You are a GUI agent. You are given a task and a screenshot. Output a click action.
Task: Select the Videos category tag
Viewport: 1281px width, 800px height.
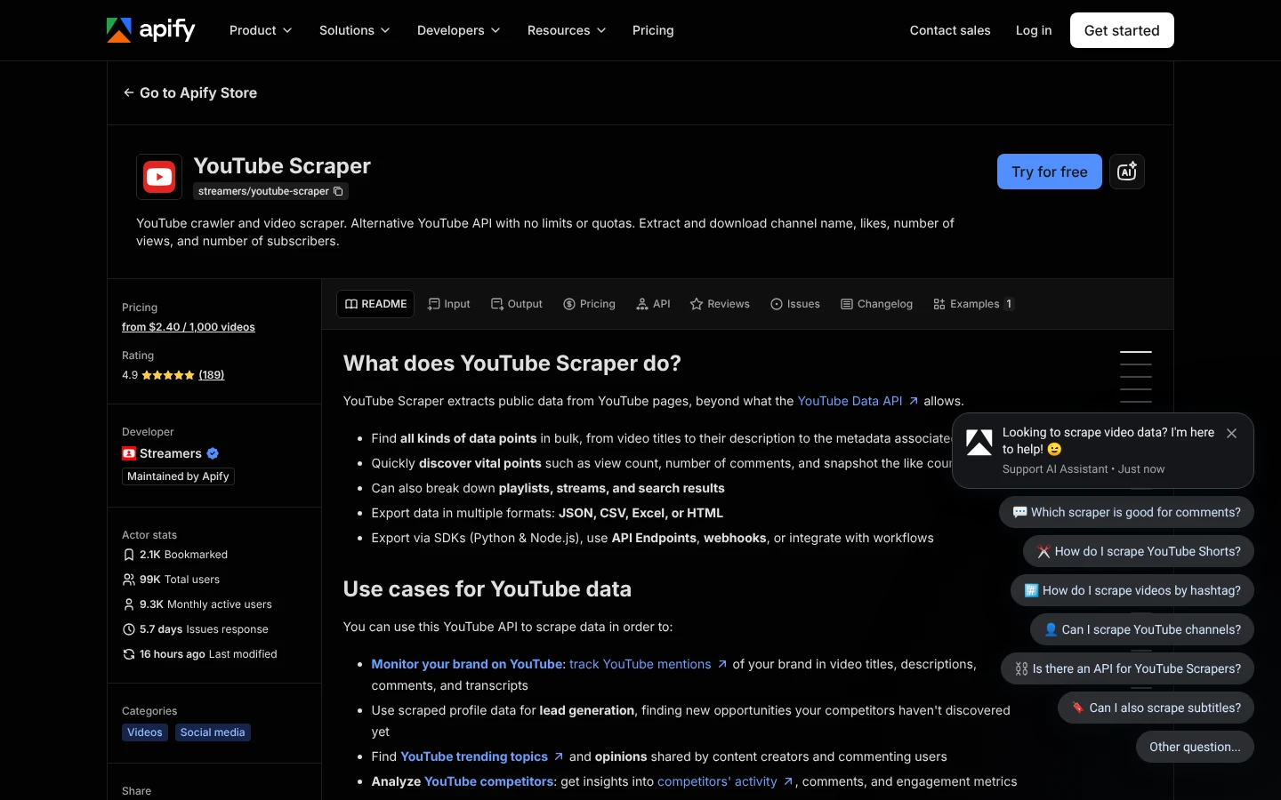pos(145,732)
